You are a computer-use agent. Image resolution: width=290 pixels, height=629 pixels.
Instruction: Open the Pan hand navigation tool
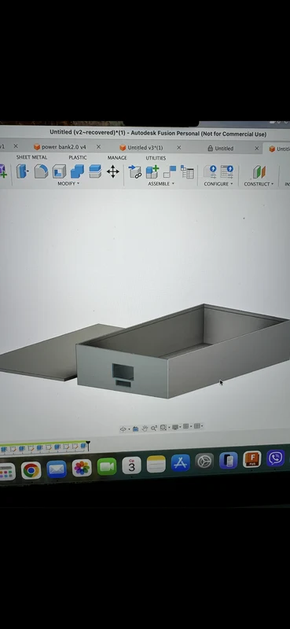(x=145, y=429)
